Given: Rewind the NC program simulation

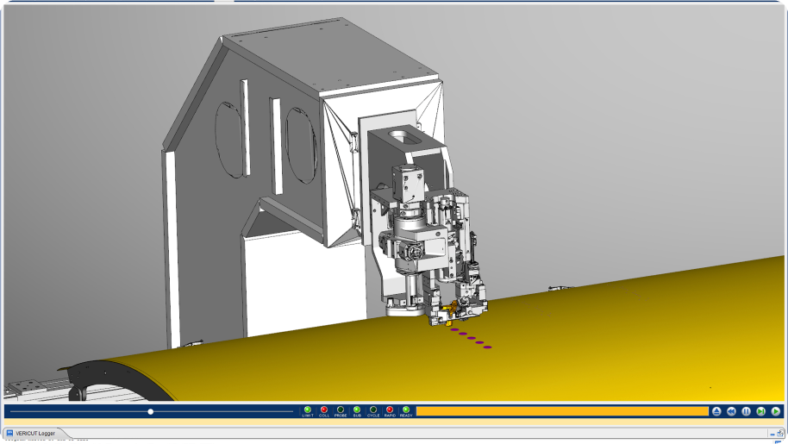Looking at the screenshot, I should (x=731, y=412).
